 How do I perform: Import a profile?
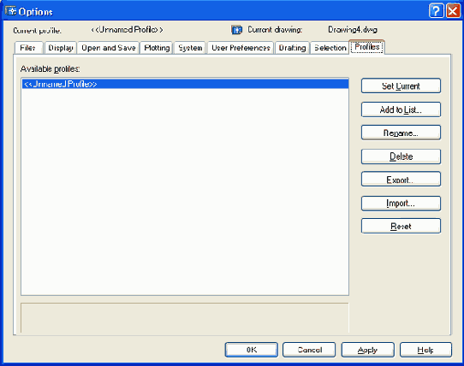pos(401,204)
